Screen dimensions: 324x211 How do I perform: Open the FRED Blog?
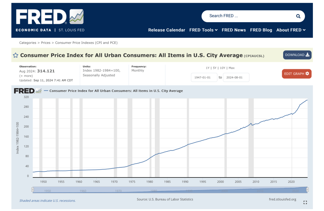pyautogui.click(x=261, y=30)
